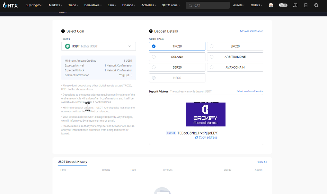Click the Brokify QR code image
Image resolution: width=327 pixels, height=194 pixels.
coord(205,114)
